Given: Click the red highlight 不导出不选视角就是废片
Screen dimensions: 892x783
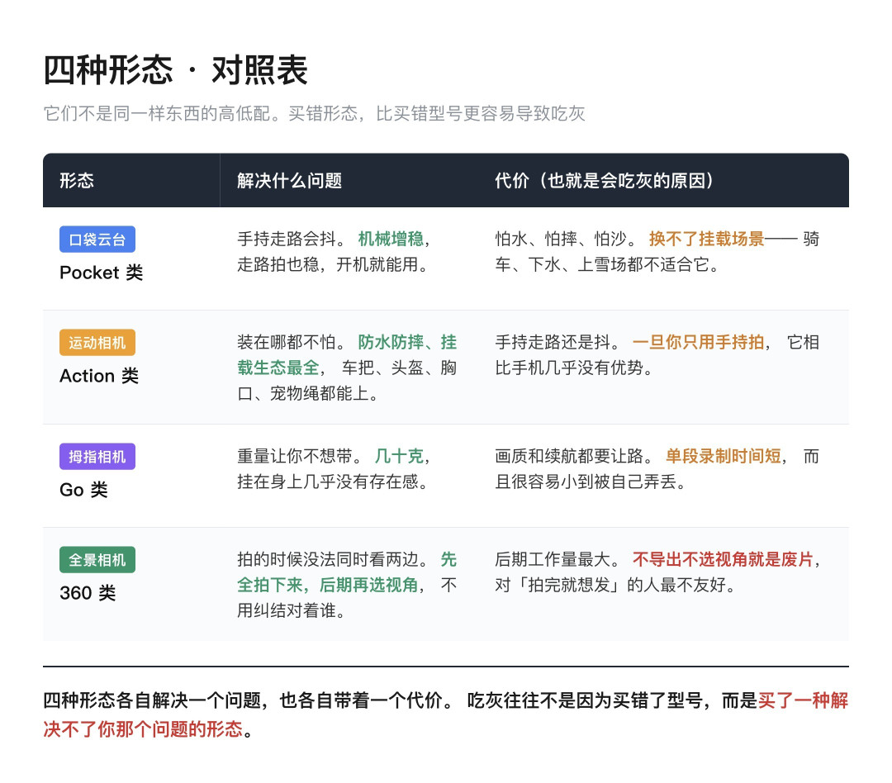Looking at the screenshot, I should (x=723, y=559).
